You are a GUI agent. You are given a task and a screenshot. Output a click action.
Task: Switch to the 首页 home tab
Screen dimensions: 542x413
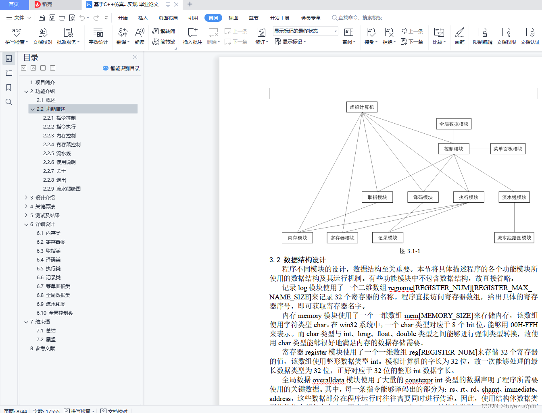click(14, 4)
